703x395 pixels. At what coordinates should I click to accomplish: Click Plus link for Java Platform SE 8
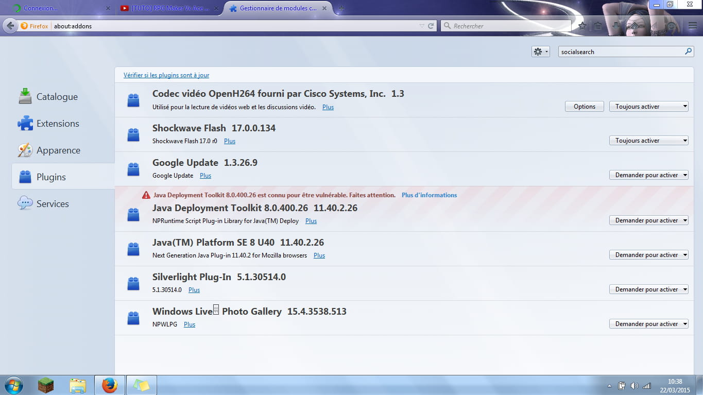(x=319, y=255)
